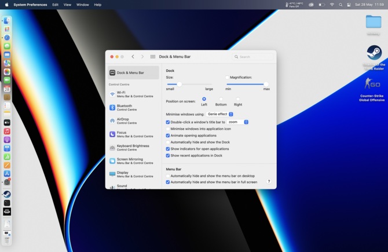The image size is (388, 252).
Task: Select Left dock position
Action: click(204, 99)
